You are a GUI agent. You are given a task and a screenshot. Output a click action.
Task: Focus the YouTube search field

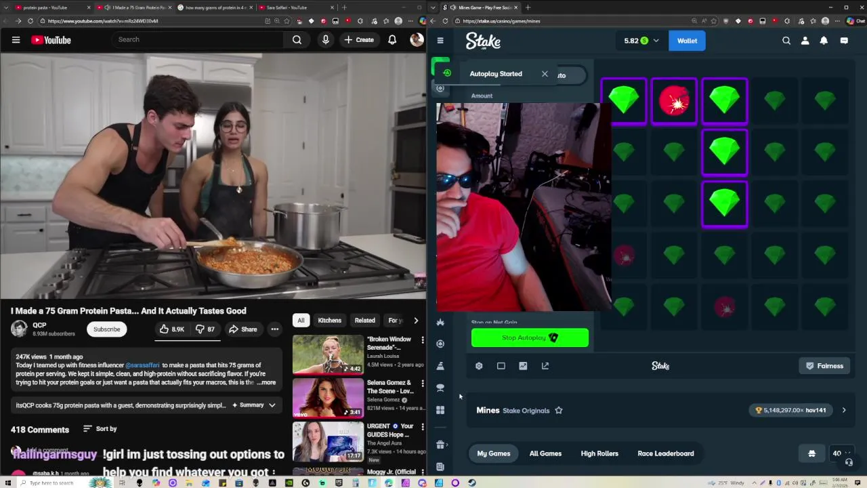coord(198,40)
